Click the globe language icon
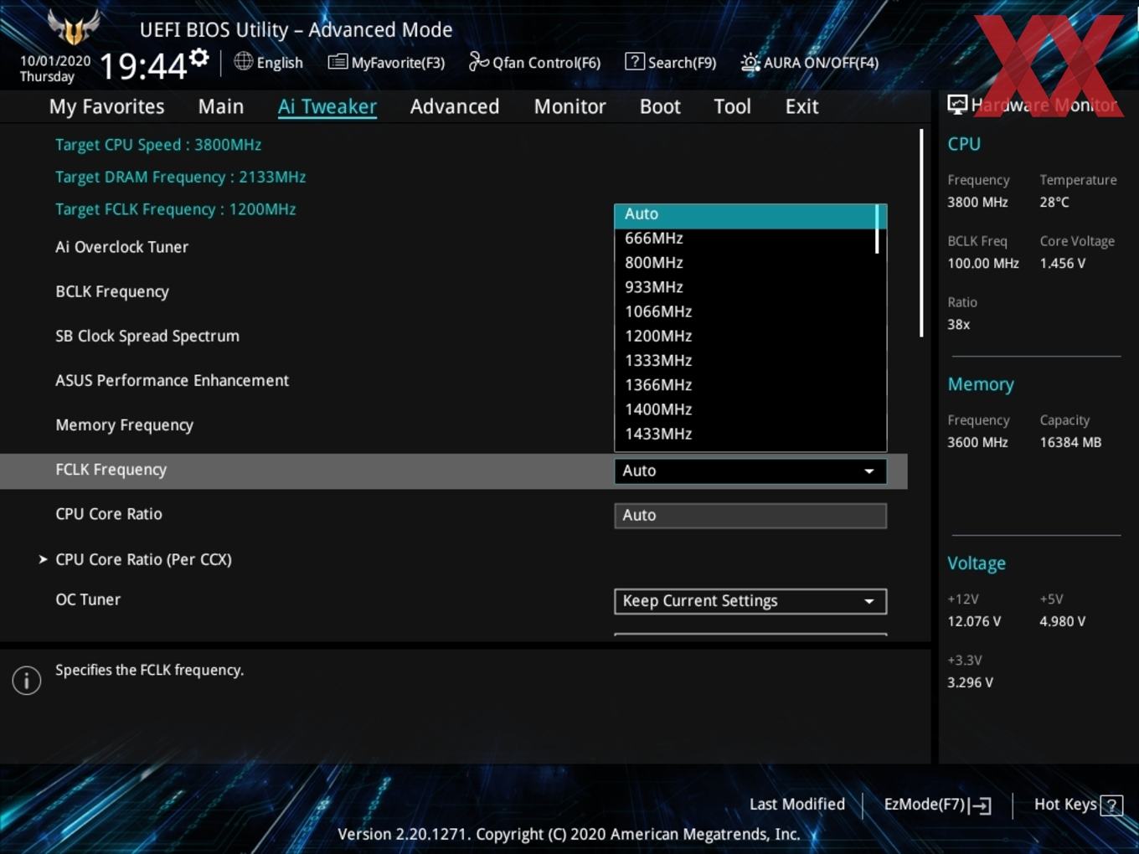Screen dimensions: 1139x854 (243, 61)
